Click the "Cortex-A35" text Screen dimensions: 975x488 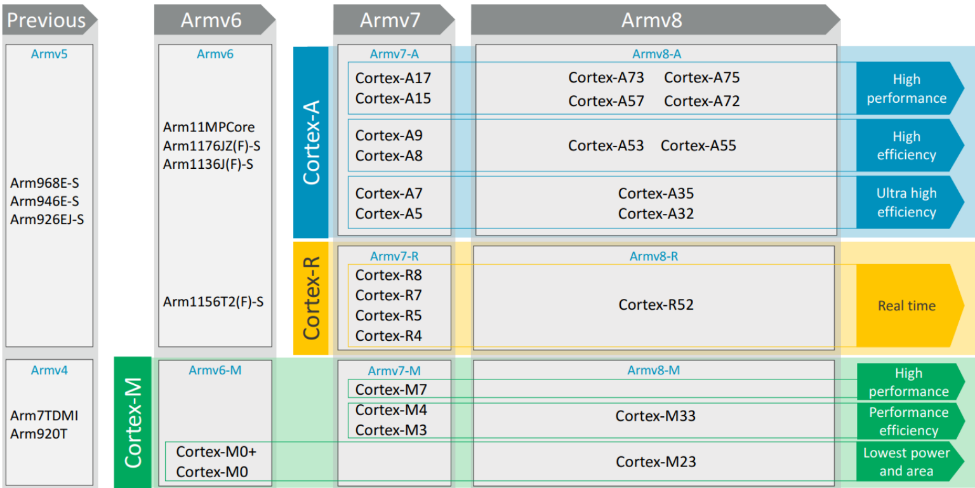coord(656,194)
